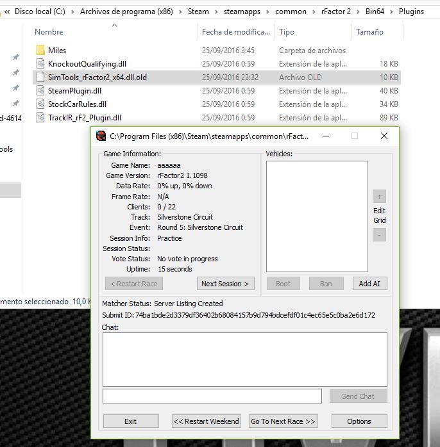The width and height of the screenshot is (440, 447).
Task: Select the file KnockoutQualifying.dll
Action: point(87,64)
